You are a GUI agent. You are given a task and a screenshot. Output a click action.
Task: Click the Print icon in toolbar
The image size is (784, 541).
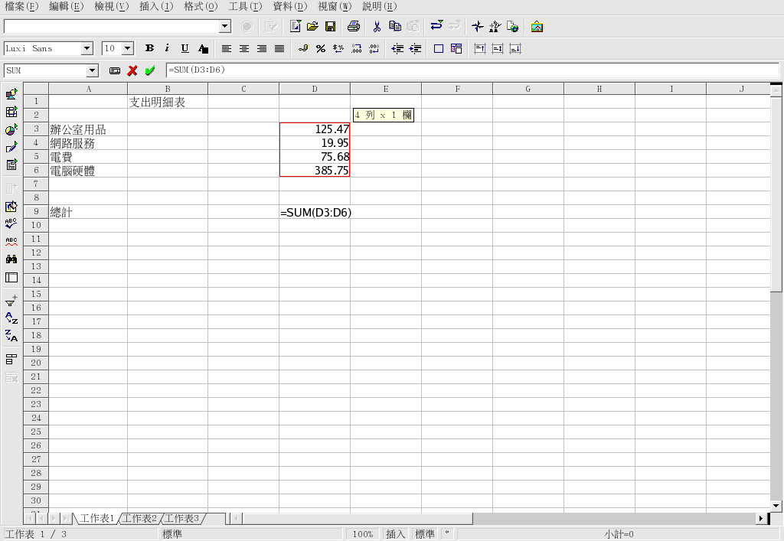pos(353,27)
